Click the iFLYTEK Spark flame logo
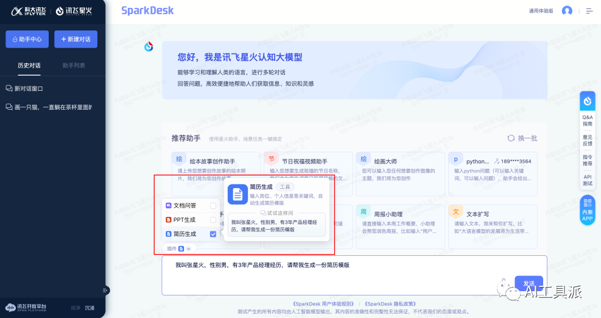 coord(74,11)
